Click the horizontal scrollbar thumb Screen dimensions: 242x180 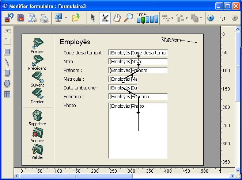[76, 176]
